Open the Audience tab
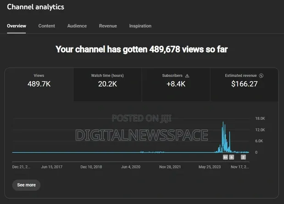Viewport: 284px width, 204px height. [77, 26]
